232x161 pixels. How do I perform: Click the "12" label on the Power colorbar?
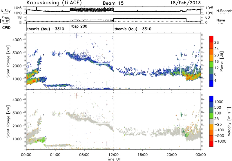pos(216,68)
